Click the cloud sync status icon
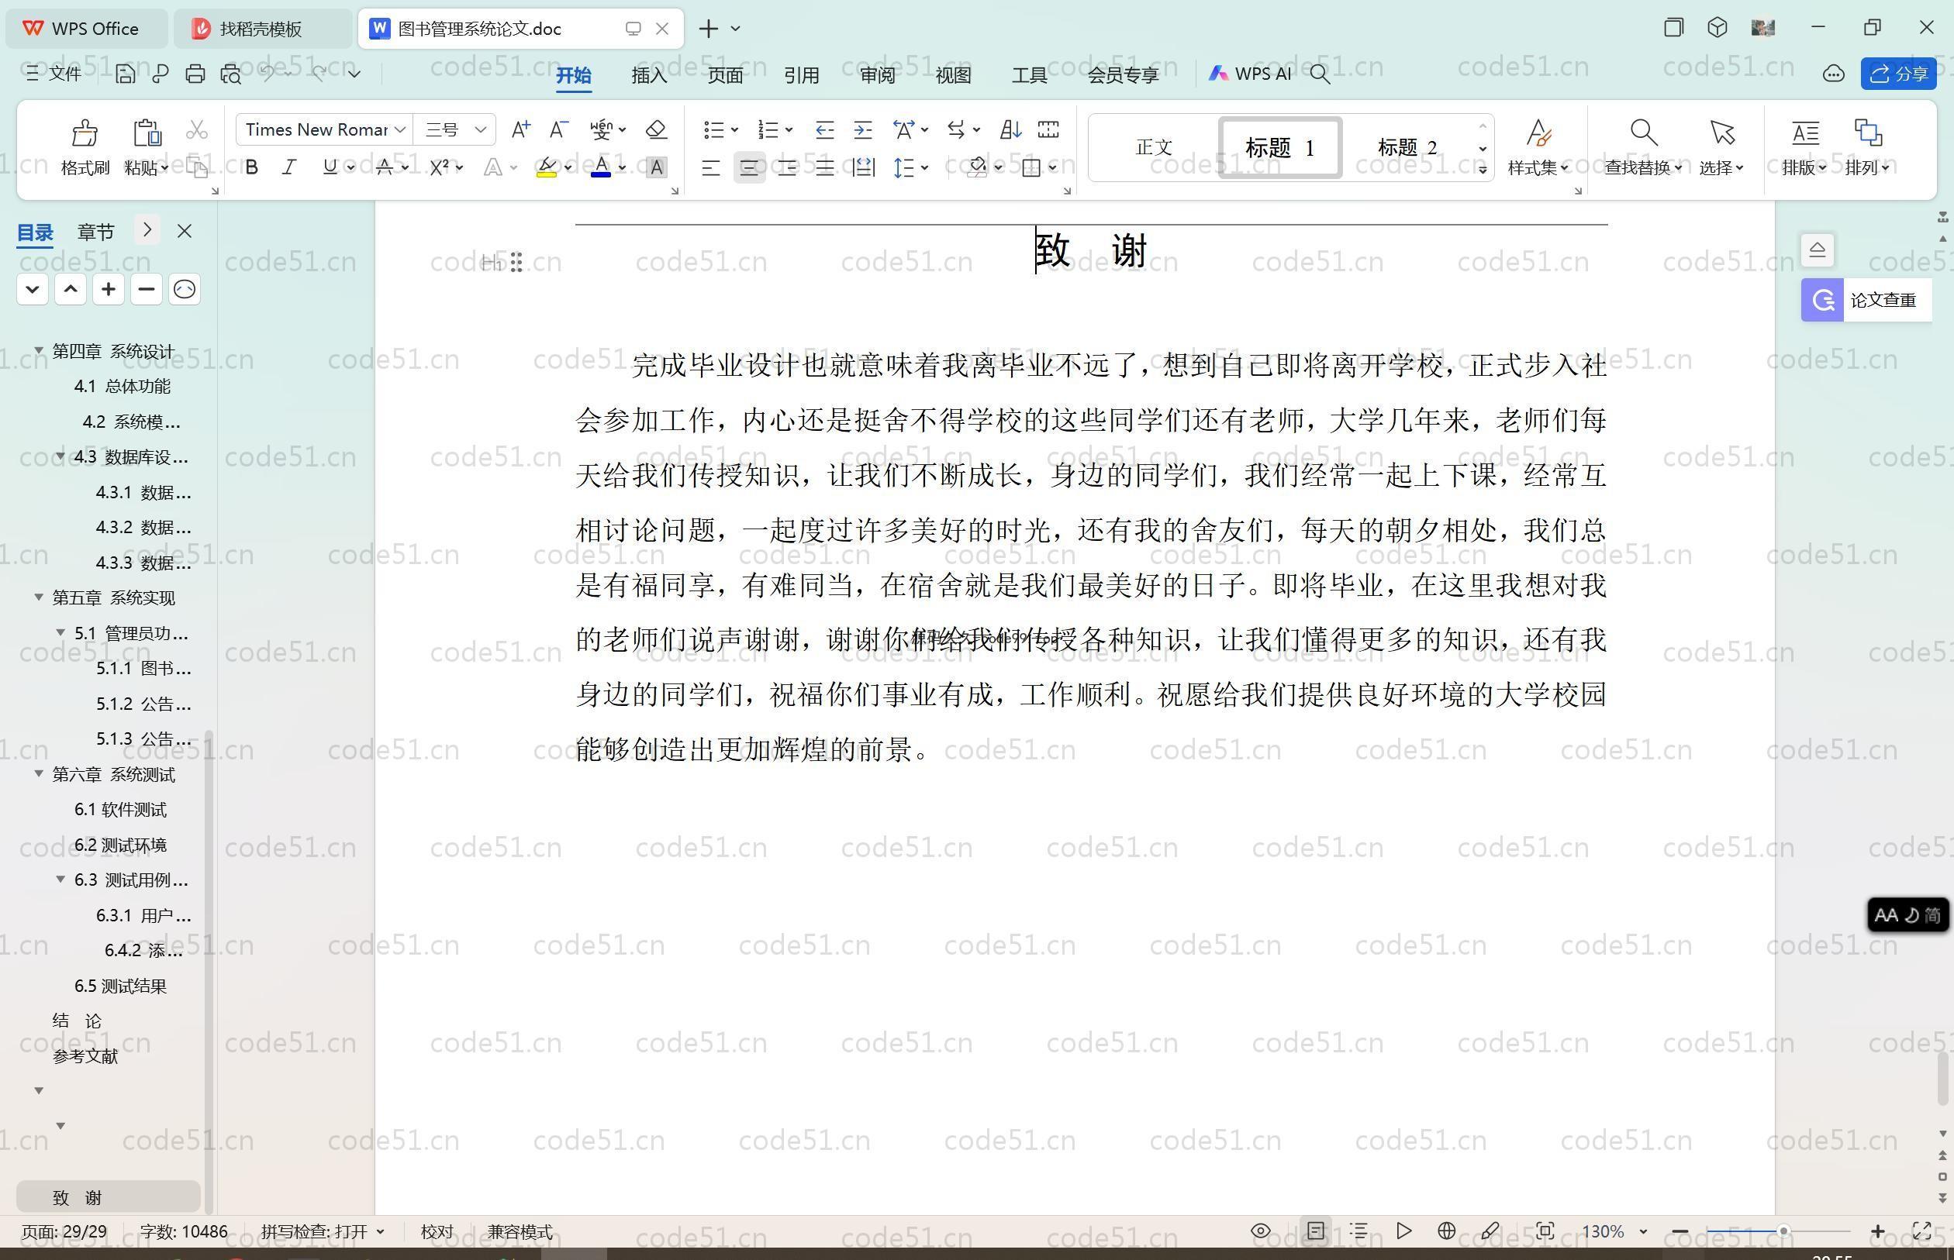The image size is (1954, 1260). point(1834,74)
